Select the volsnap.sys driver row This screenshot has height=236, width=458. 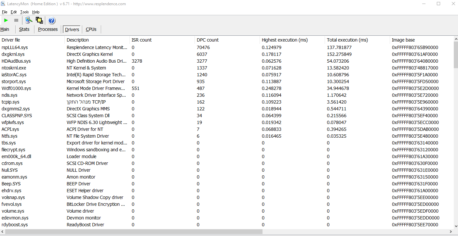226,197
